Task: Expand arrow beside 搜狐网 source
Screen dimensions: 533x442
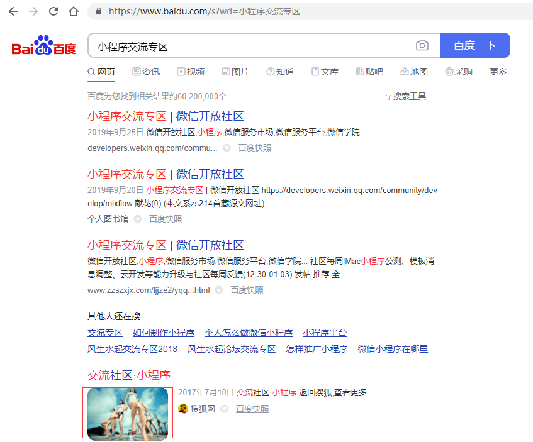Action: click(x=225, y=409)
